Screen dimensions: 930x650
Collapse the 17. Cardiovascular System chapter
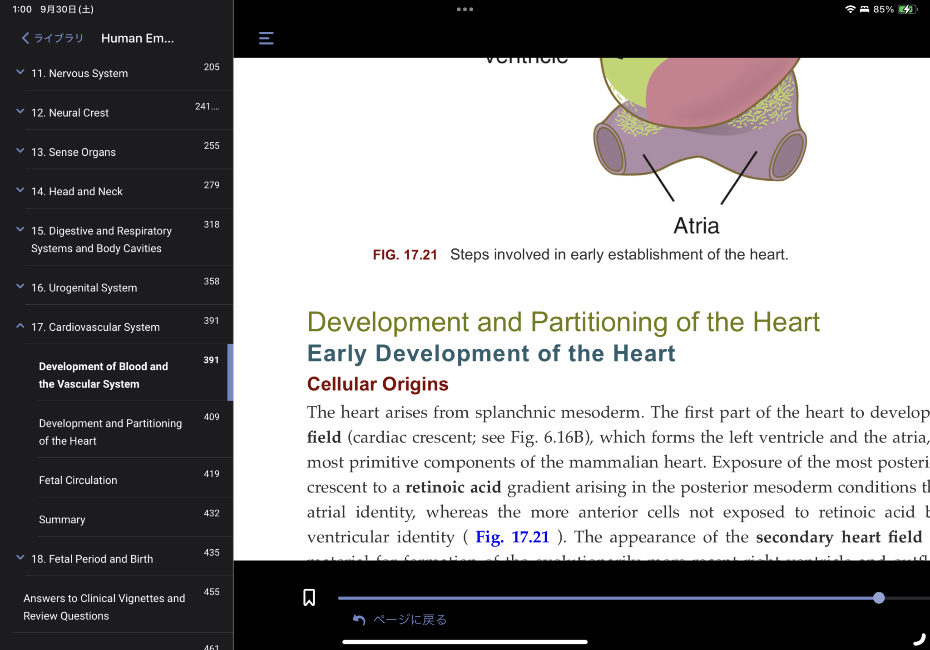pos(20,326)
